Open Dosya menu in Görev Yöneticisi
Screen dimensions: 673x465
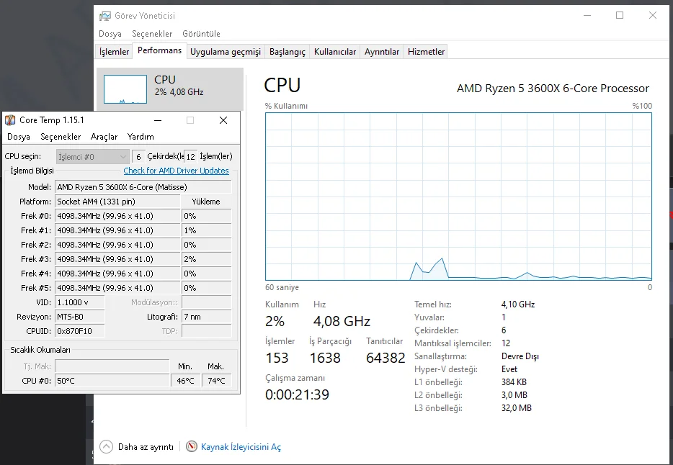coord(110,33)
